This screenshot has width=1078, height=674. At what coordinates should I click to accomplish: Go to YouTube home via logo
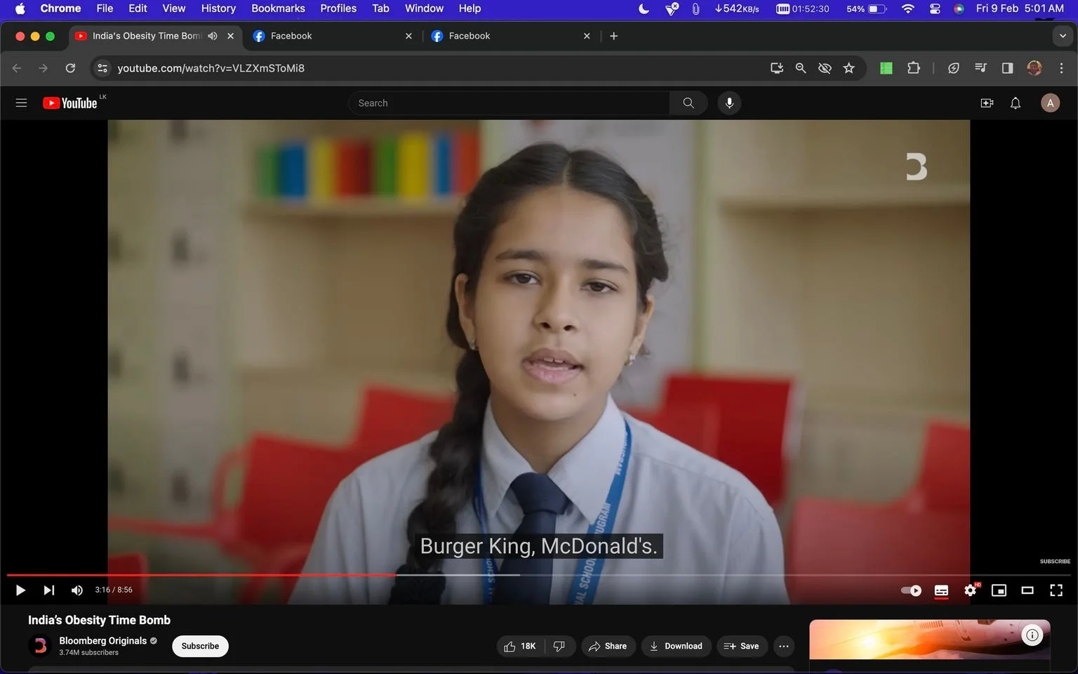[70, 103]
